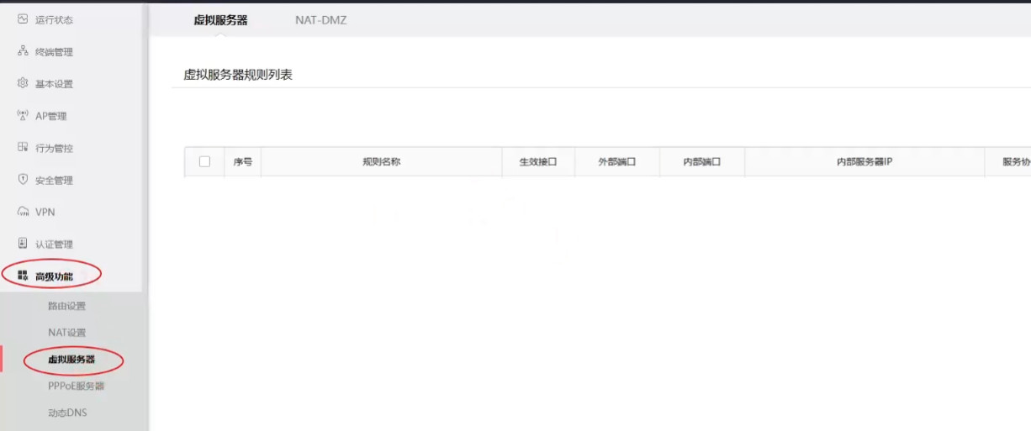Image resolution: width=1031 pixels, height=431 pixels.
Task: Open NAT设置 submenu item
Action: click(x=66, y=333)
